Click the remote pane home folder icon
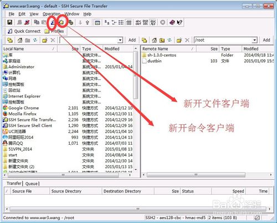Screen dimensions: 277x223 point(154,40)
